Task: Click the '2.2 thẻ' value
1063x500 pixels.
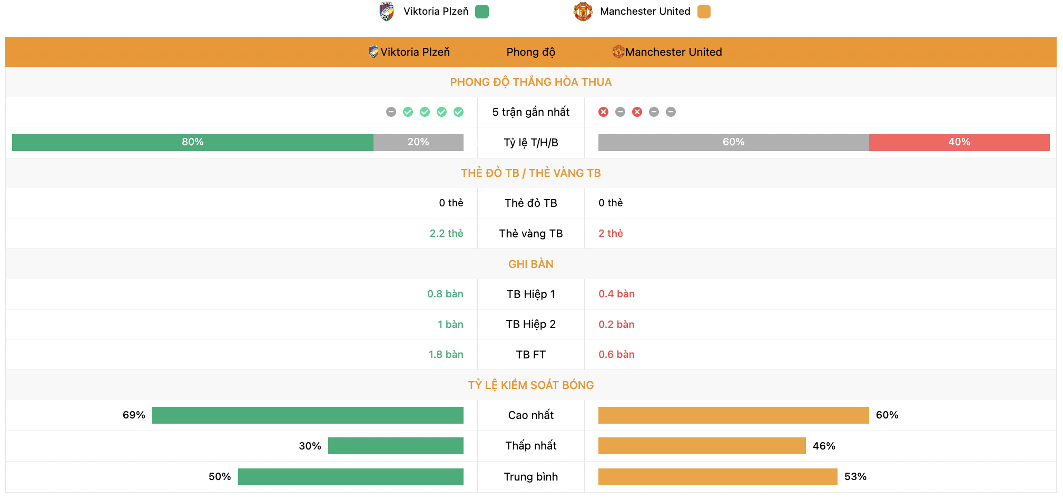Action: point(447,233)
